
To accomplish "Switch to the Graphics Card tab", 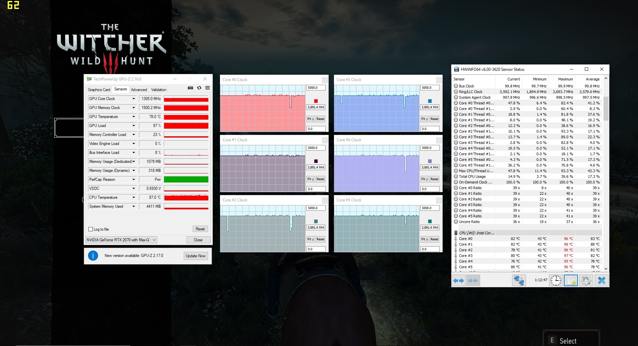I will (99, 90).
